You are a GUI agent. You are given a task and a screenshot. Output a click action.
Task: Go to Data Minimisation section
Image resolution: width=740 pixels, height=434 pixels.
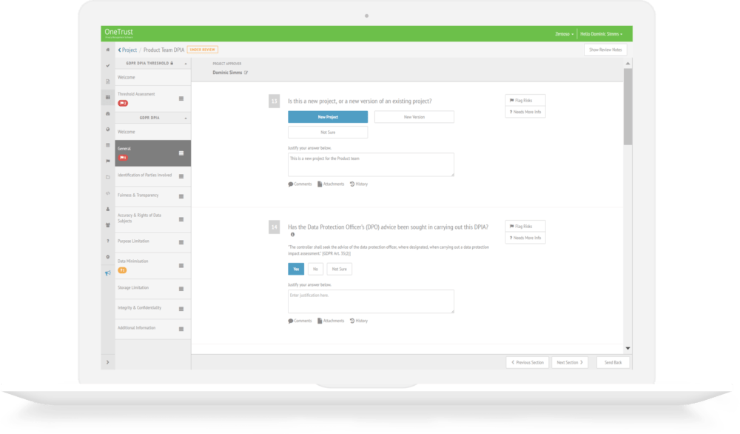coord(153,265)
